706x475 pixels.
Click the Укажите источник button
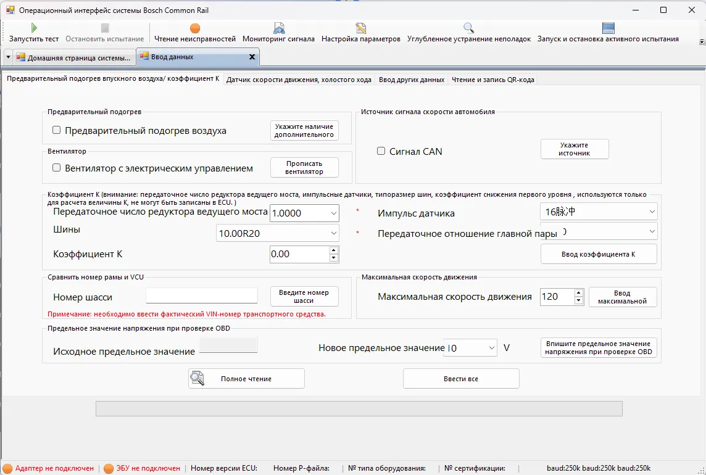tap(575, 149)
